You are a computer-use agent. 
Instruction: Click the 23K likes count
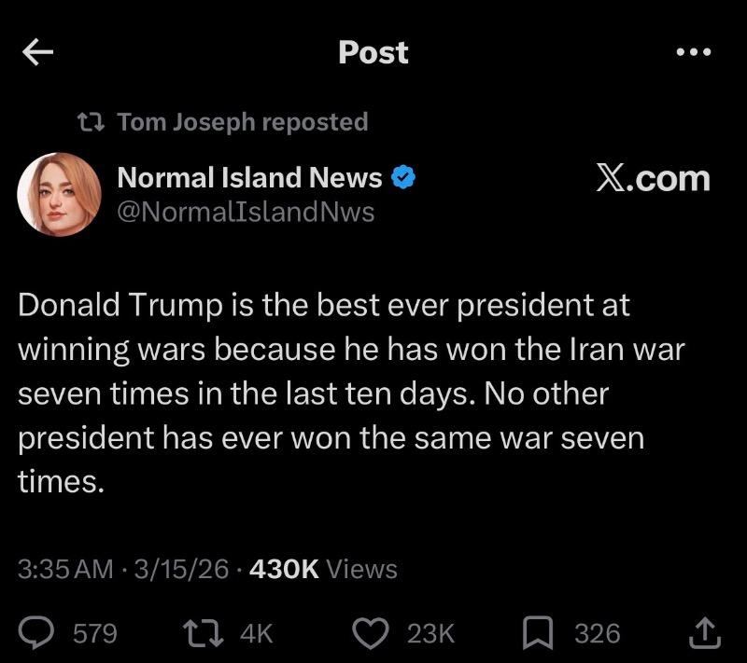(x=430, y=634)
